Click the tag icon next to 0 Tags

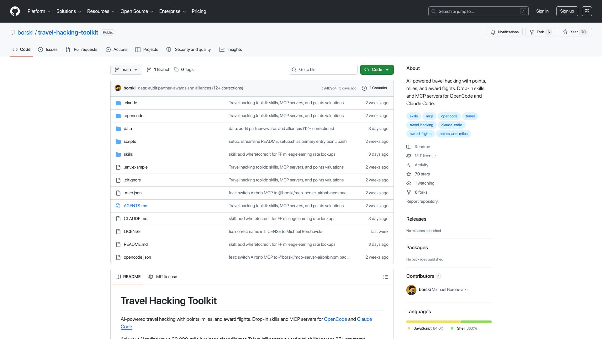pyautogui.click(x=176, y=70)
